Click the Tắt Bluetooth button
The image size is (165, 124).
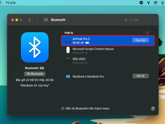(x=35, y=74)
